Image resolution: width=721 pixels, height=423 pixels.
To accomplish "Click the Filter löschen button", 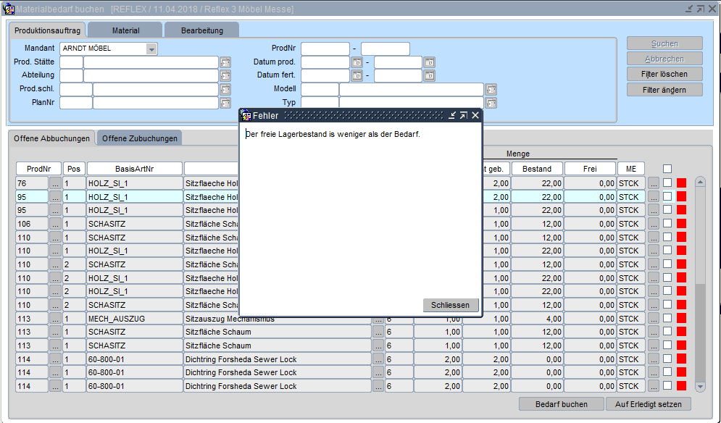I will (664, 74).
